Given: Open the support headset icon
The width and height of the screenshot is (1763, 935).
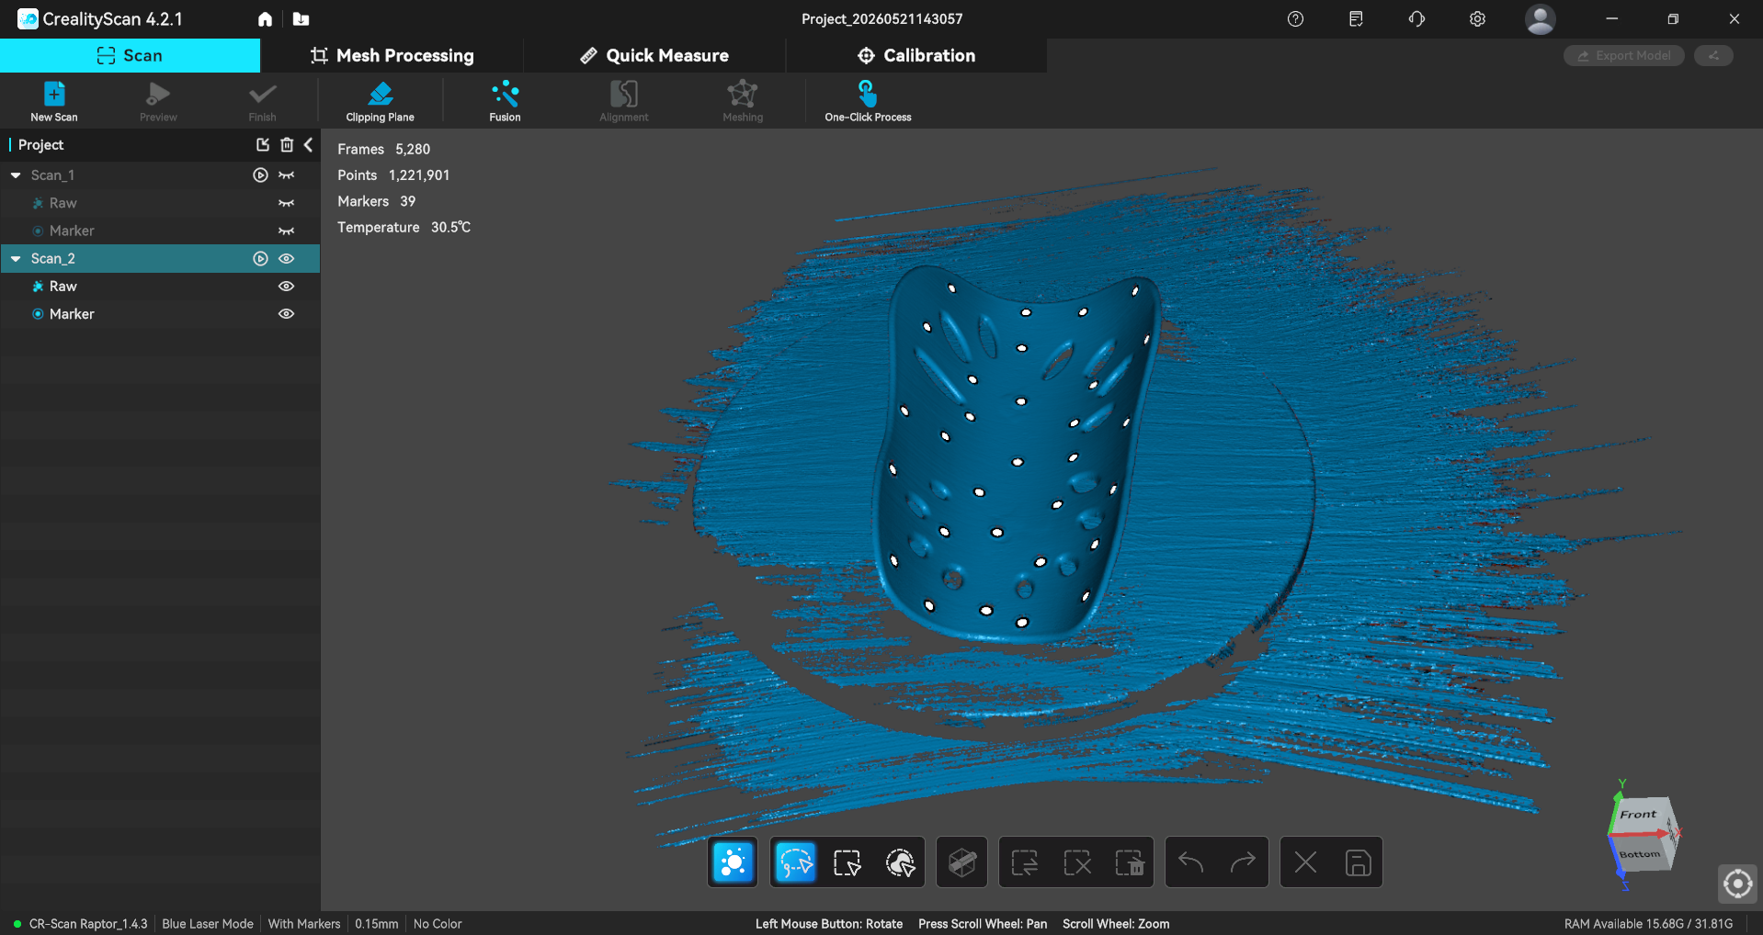Looking at the screenshot, I should 1416,19.
